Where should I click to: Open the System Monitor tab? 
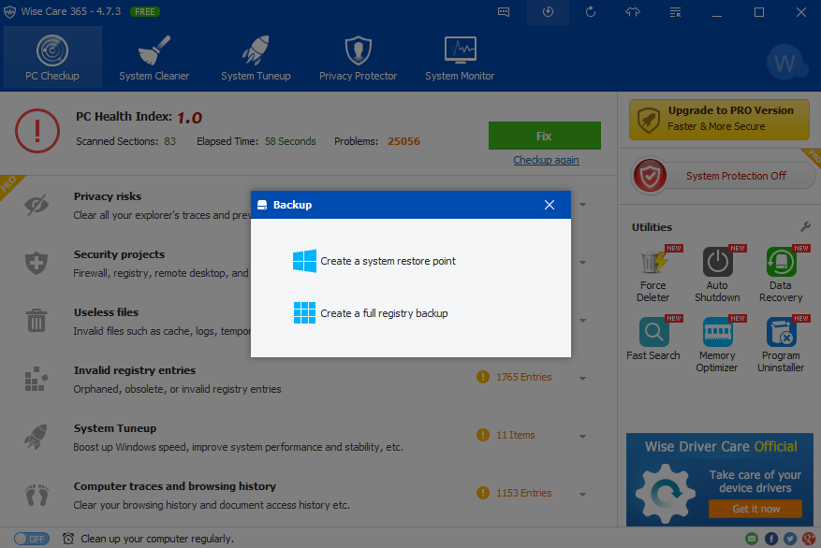tap(460, 58)
